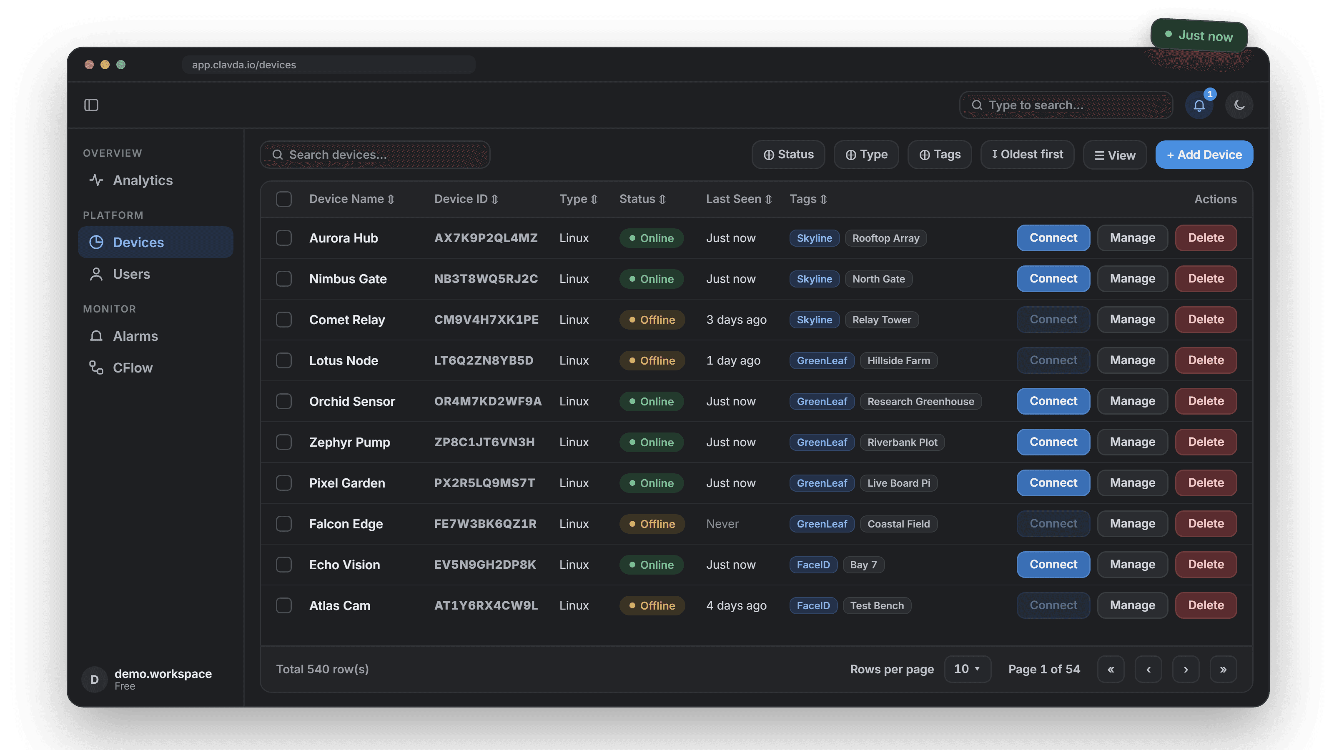Open the View options menu
1334x750 pixels.
1114,155
